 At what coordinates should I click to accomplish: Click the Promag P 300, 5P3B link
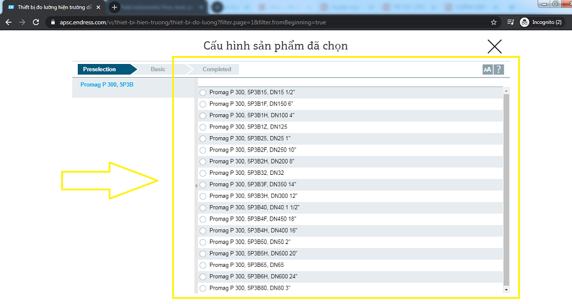[107, 85]
